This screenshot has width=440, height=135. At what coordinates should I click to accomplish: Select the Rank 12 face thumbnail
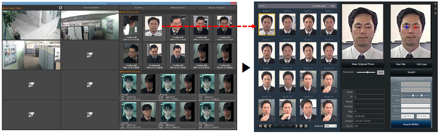click(x=329, y=82)
